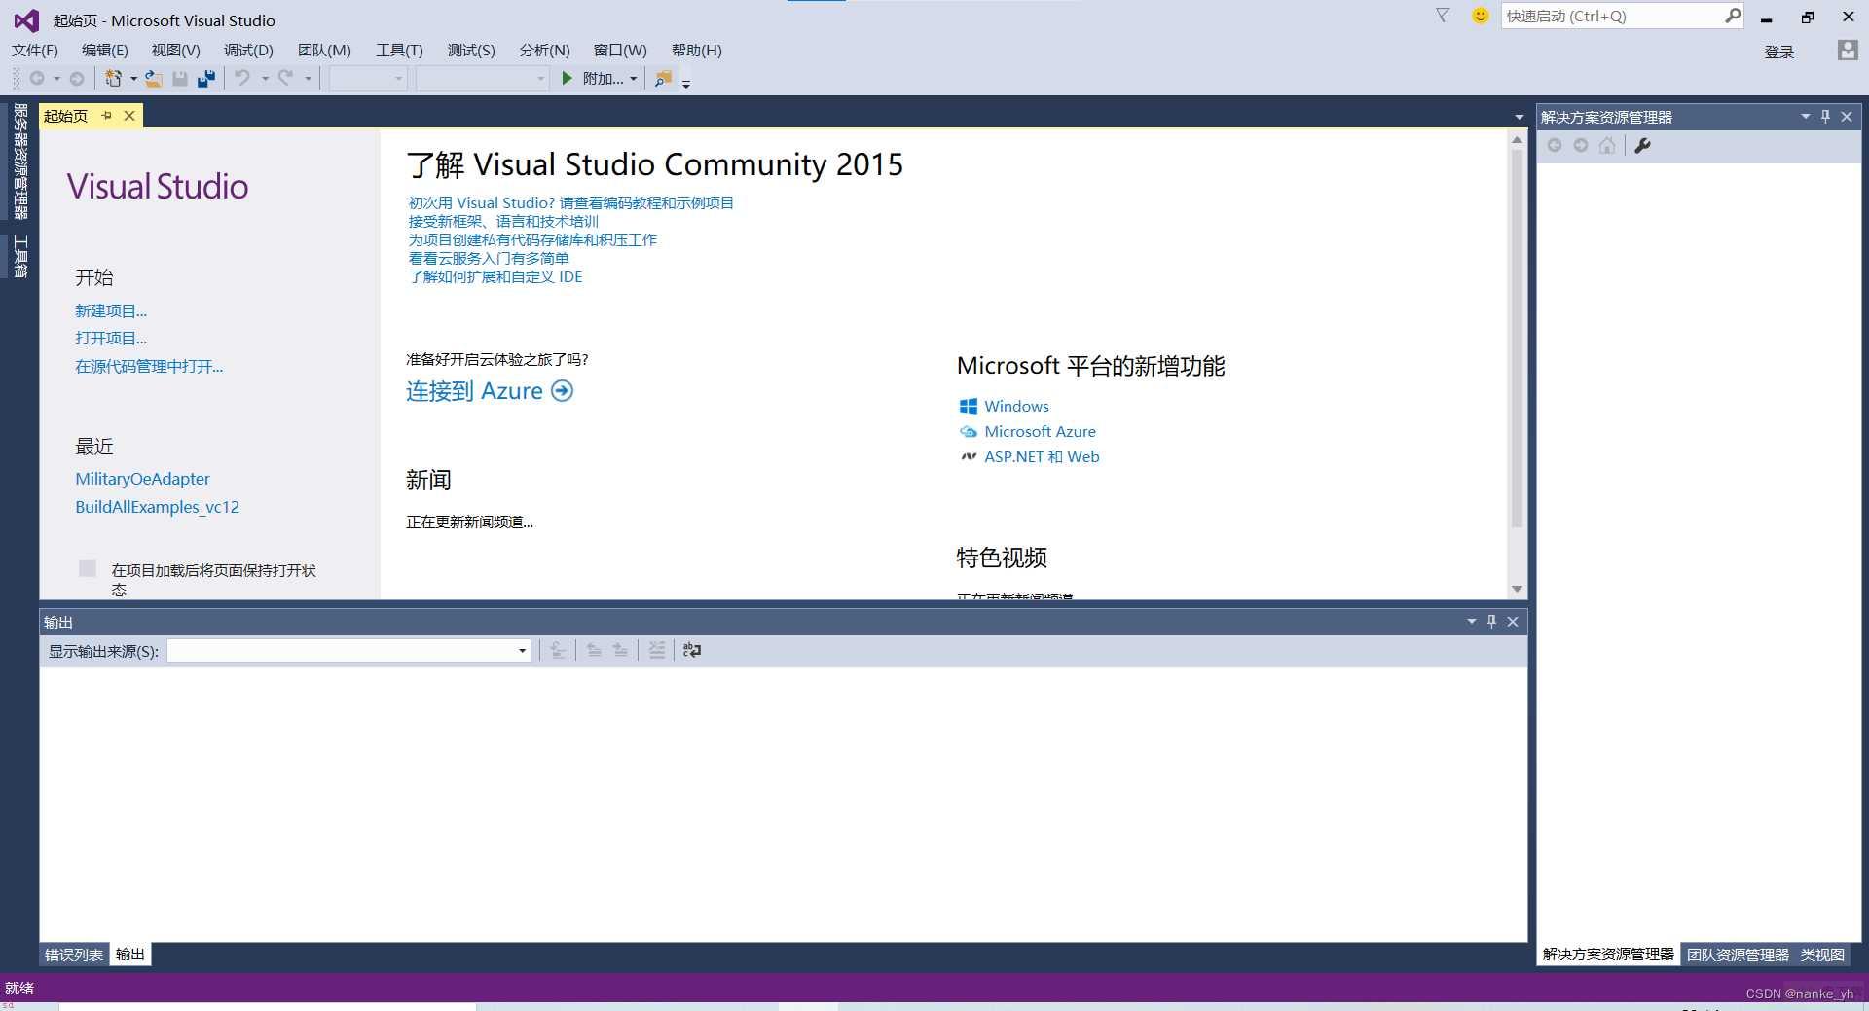
Task: Open Solution Explorer window position dropdown
Action: pos(1806,116)
